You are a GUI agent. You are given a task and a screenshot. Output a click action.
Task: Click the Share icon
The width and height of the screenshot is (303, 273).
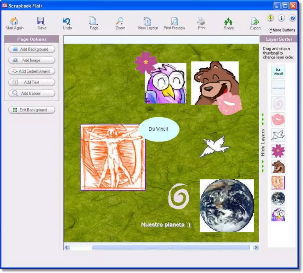pyautogui.click(x=228, y=21)
